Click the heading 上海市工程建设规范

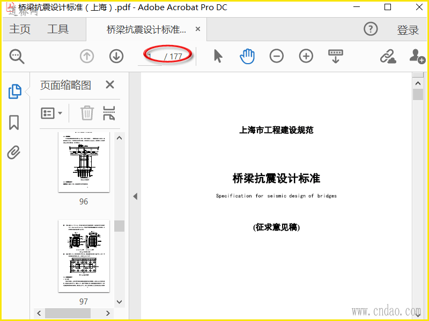276,130
